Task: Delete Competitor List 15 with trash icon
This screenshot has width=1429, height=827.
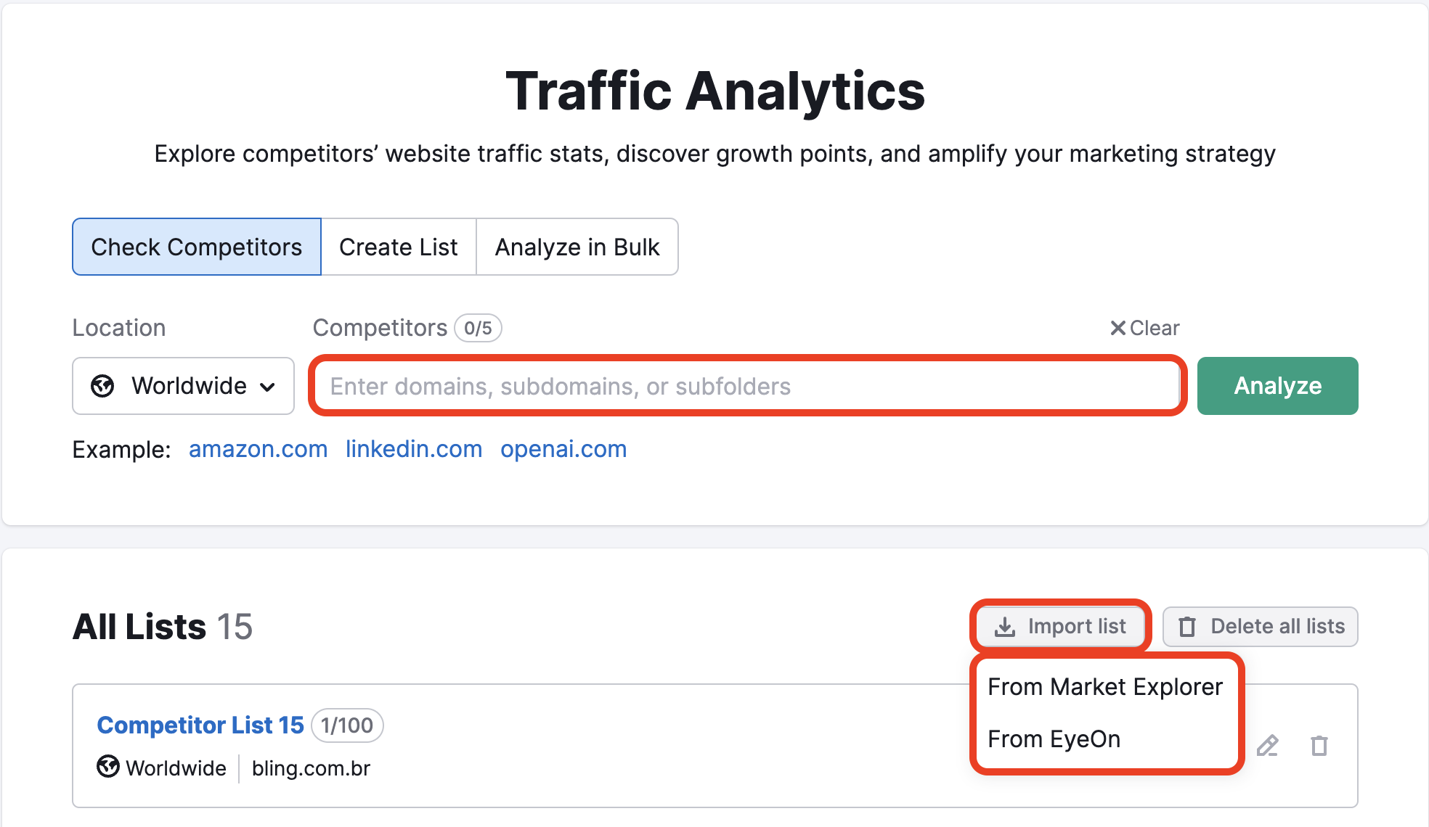Action: [x=1319, y=745]
